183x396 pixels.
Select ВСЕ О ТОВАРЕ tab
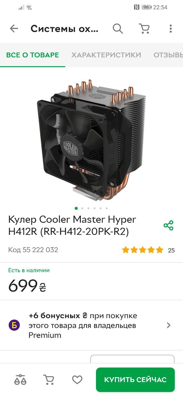33,55
